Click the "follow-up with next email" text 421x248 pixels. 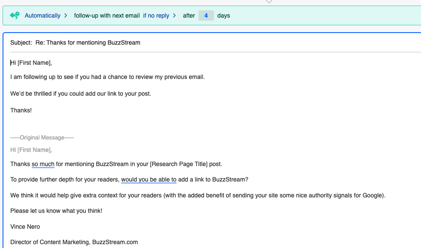pos(107,15)
